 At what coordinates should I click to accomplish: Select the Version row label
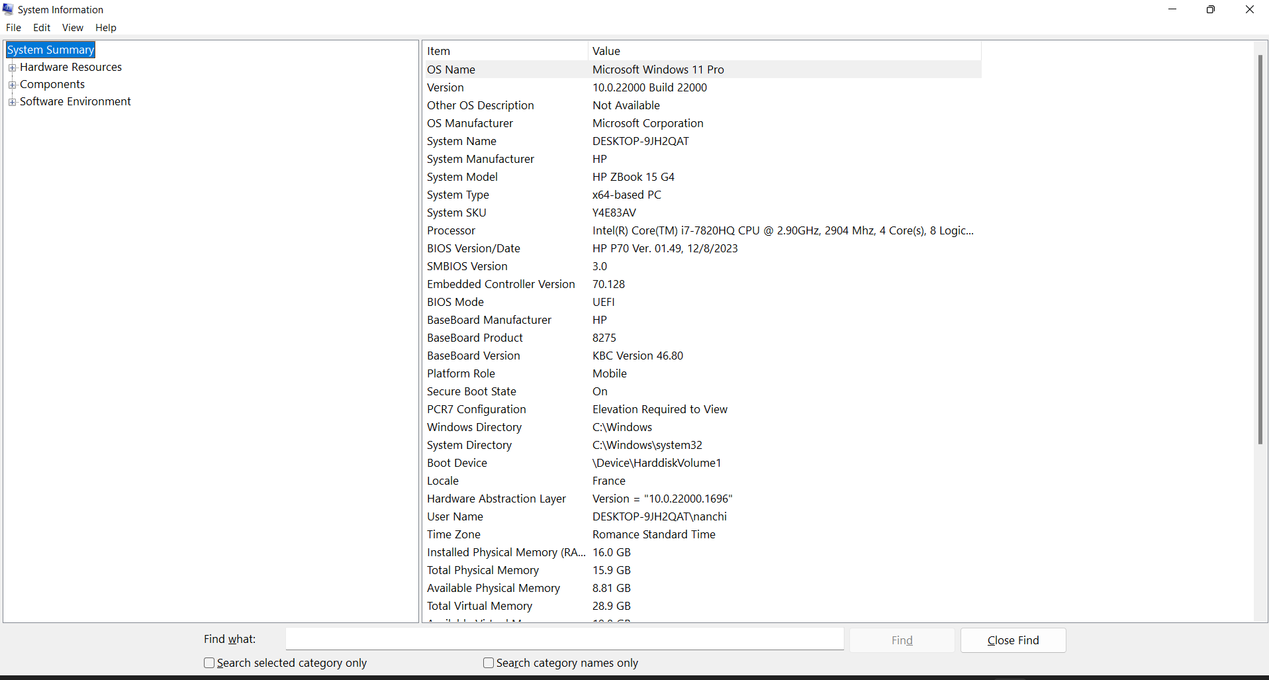pos(446,87)
